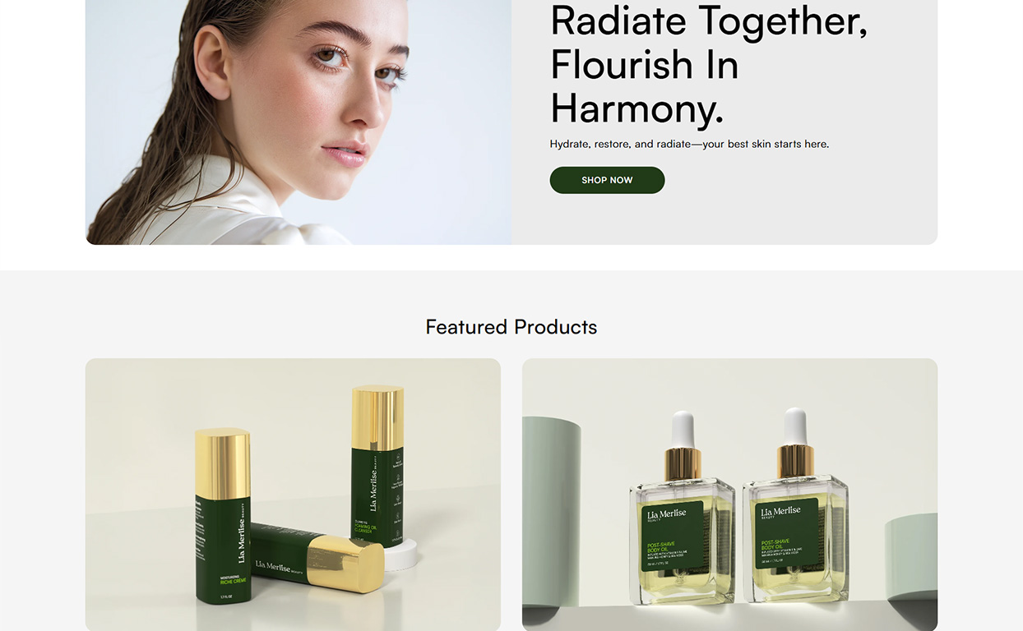Click the hero model portrait image

[299, 122]
